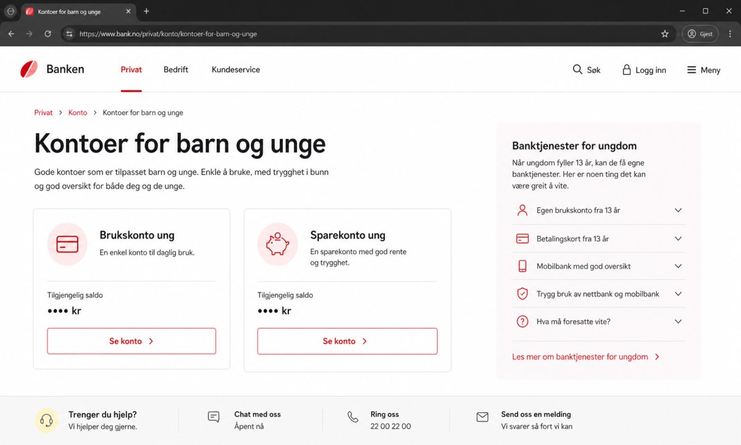Click the phone icon beside Mobilbank med god oversikt
The width and height of the screenshot is (741, 445).
click(x=522, y=266)
